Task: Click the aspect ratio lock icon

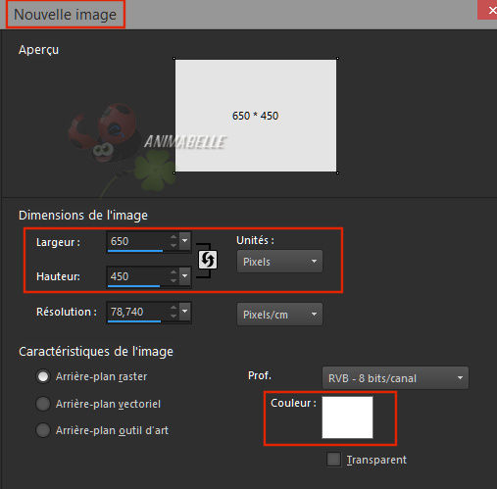Action: point(208,260)
